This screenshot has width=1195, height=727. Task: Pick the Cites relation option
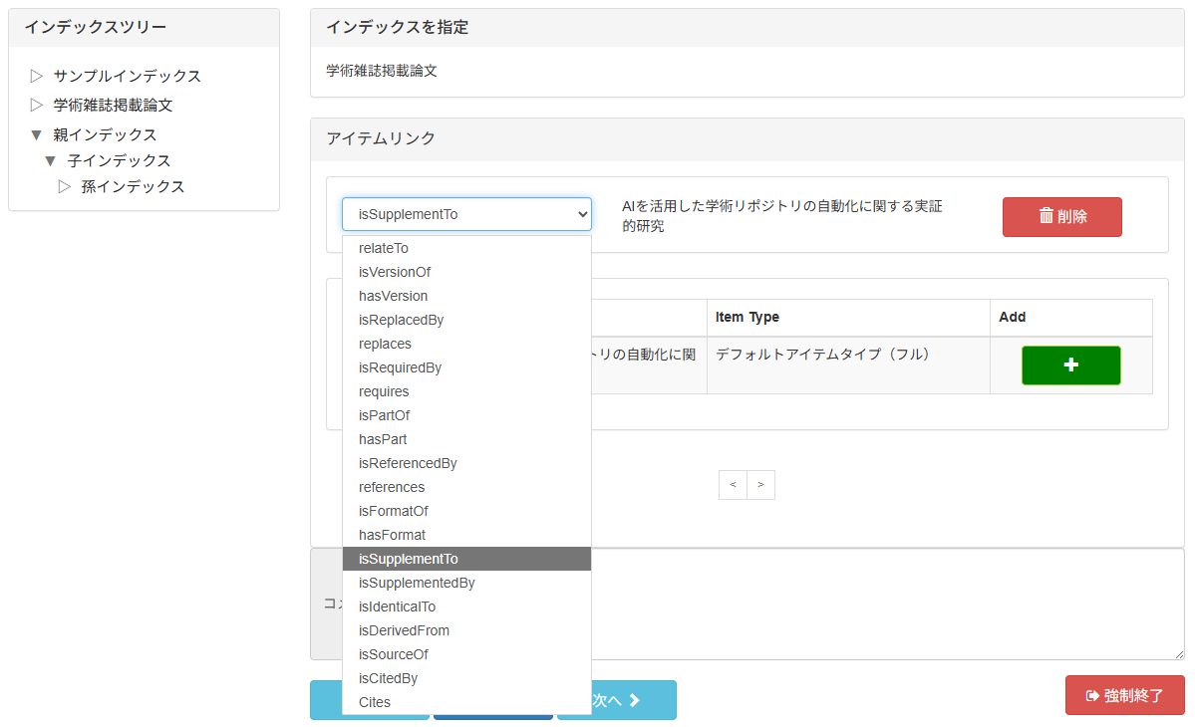375,702
